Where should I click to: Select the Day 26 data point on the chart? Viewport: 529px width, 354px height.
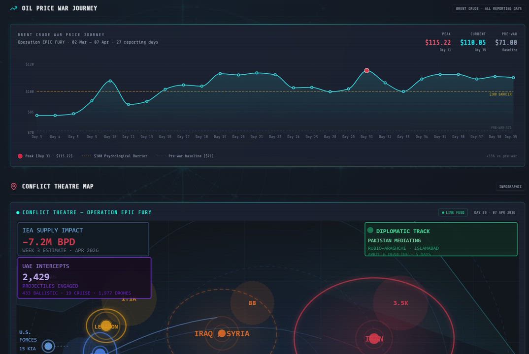330,91
